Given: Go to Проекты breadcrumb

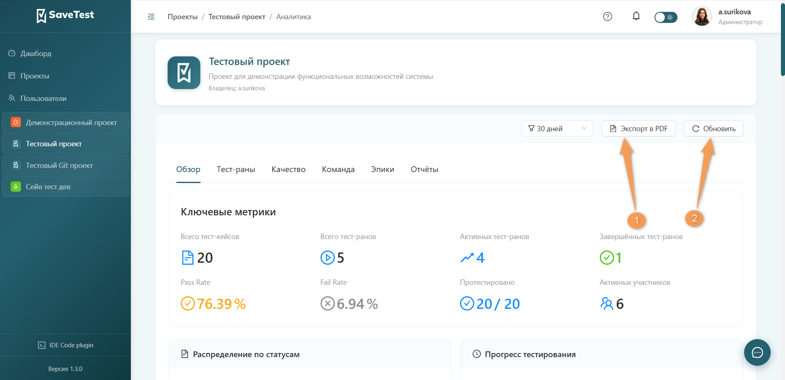Looking at the screenshot, I should pyautogui.click(x=182, y=17).
